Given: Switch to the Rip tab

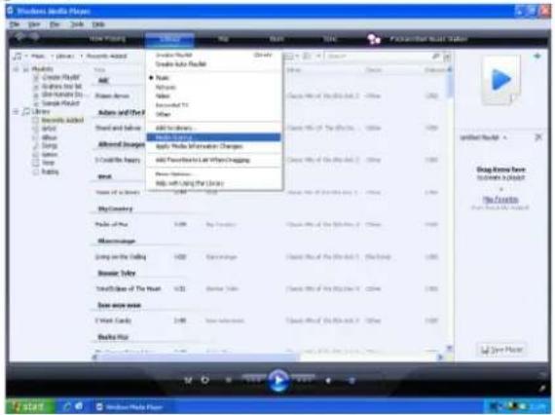Looking at the screenshot, I should tap(223, 39).
